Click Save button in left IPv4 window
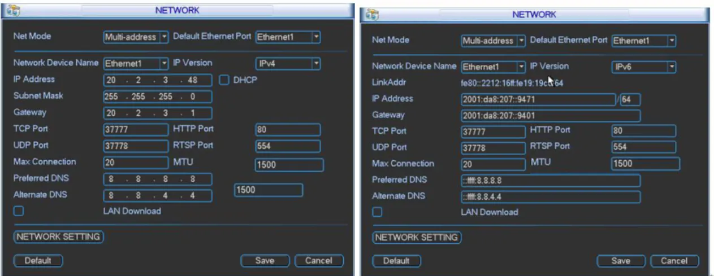Image resolution: width=714 pixels, height=276 pixels. point(265,261)
